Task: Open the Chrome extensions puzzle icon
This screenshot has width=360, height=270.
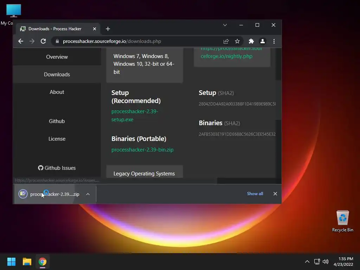Action: coord(251,41)
